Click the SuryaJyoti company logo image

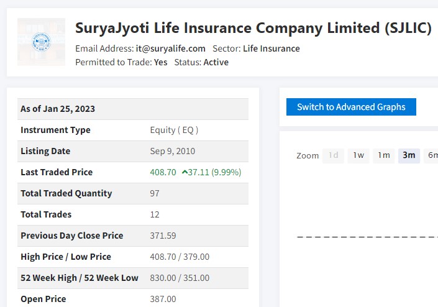[x=42, y=42]
